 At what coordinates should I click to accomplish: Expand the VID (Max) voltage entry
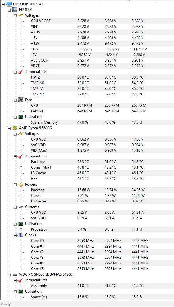click(x=21, y=151)
